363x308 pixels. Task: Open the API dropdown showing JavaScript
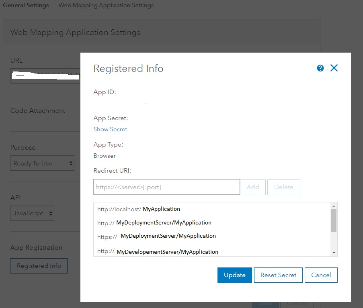[32, 213]
